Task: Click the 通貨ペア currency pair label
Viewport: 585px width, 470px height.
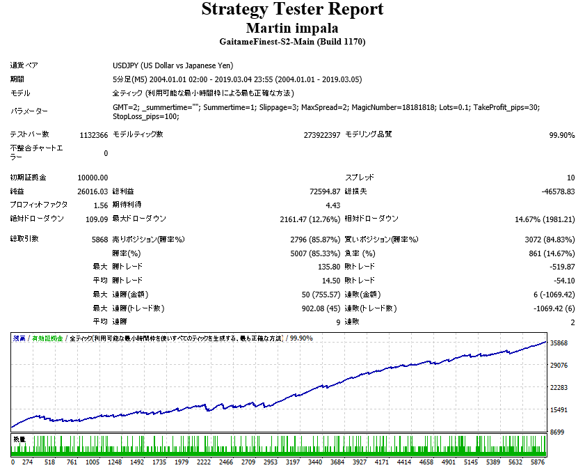Action: click(x=24, y=65)
